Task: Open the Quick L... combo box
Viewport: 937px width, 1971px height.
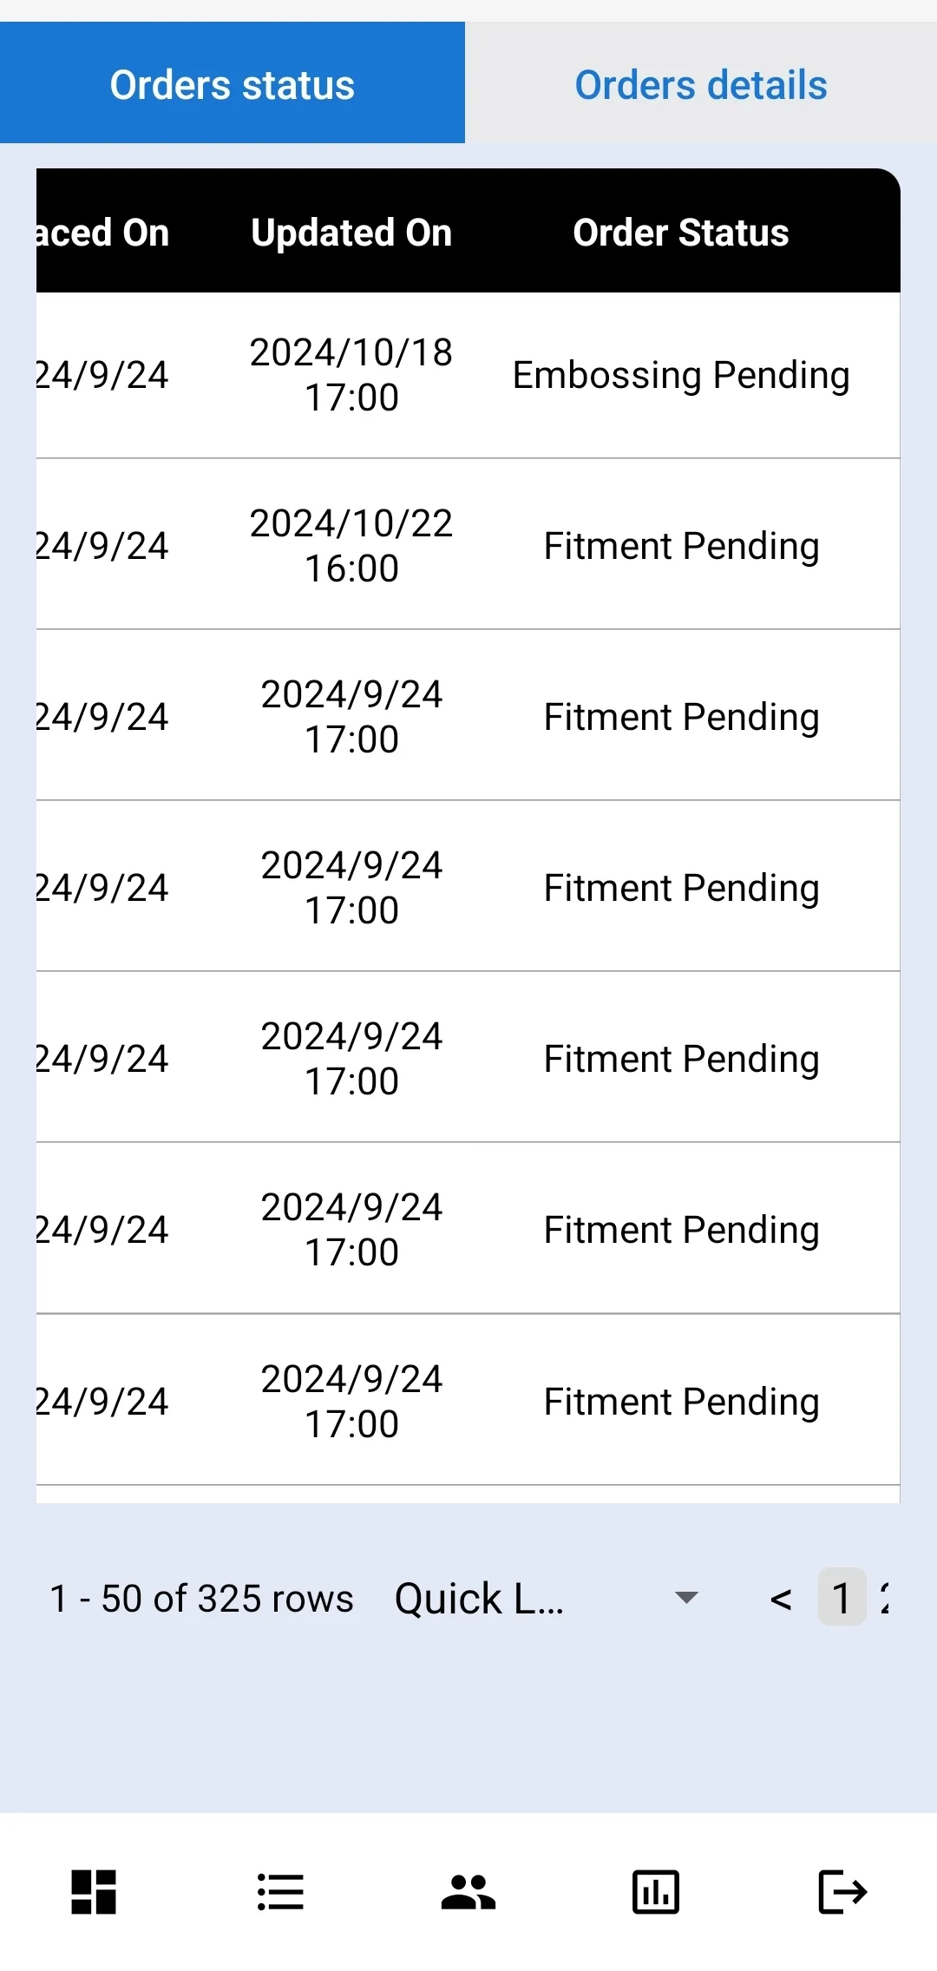Action: click(x=548, y=1598)
